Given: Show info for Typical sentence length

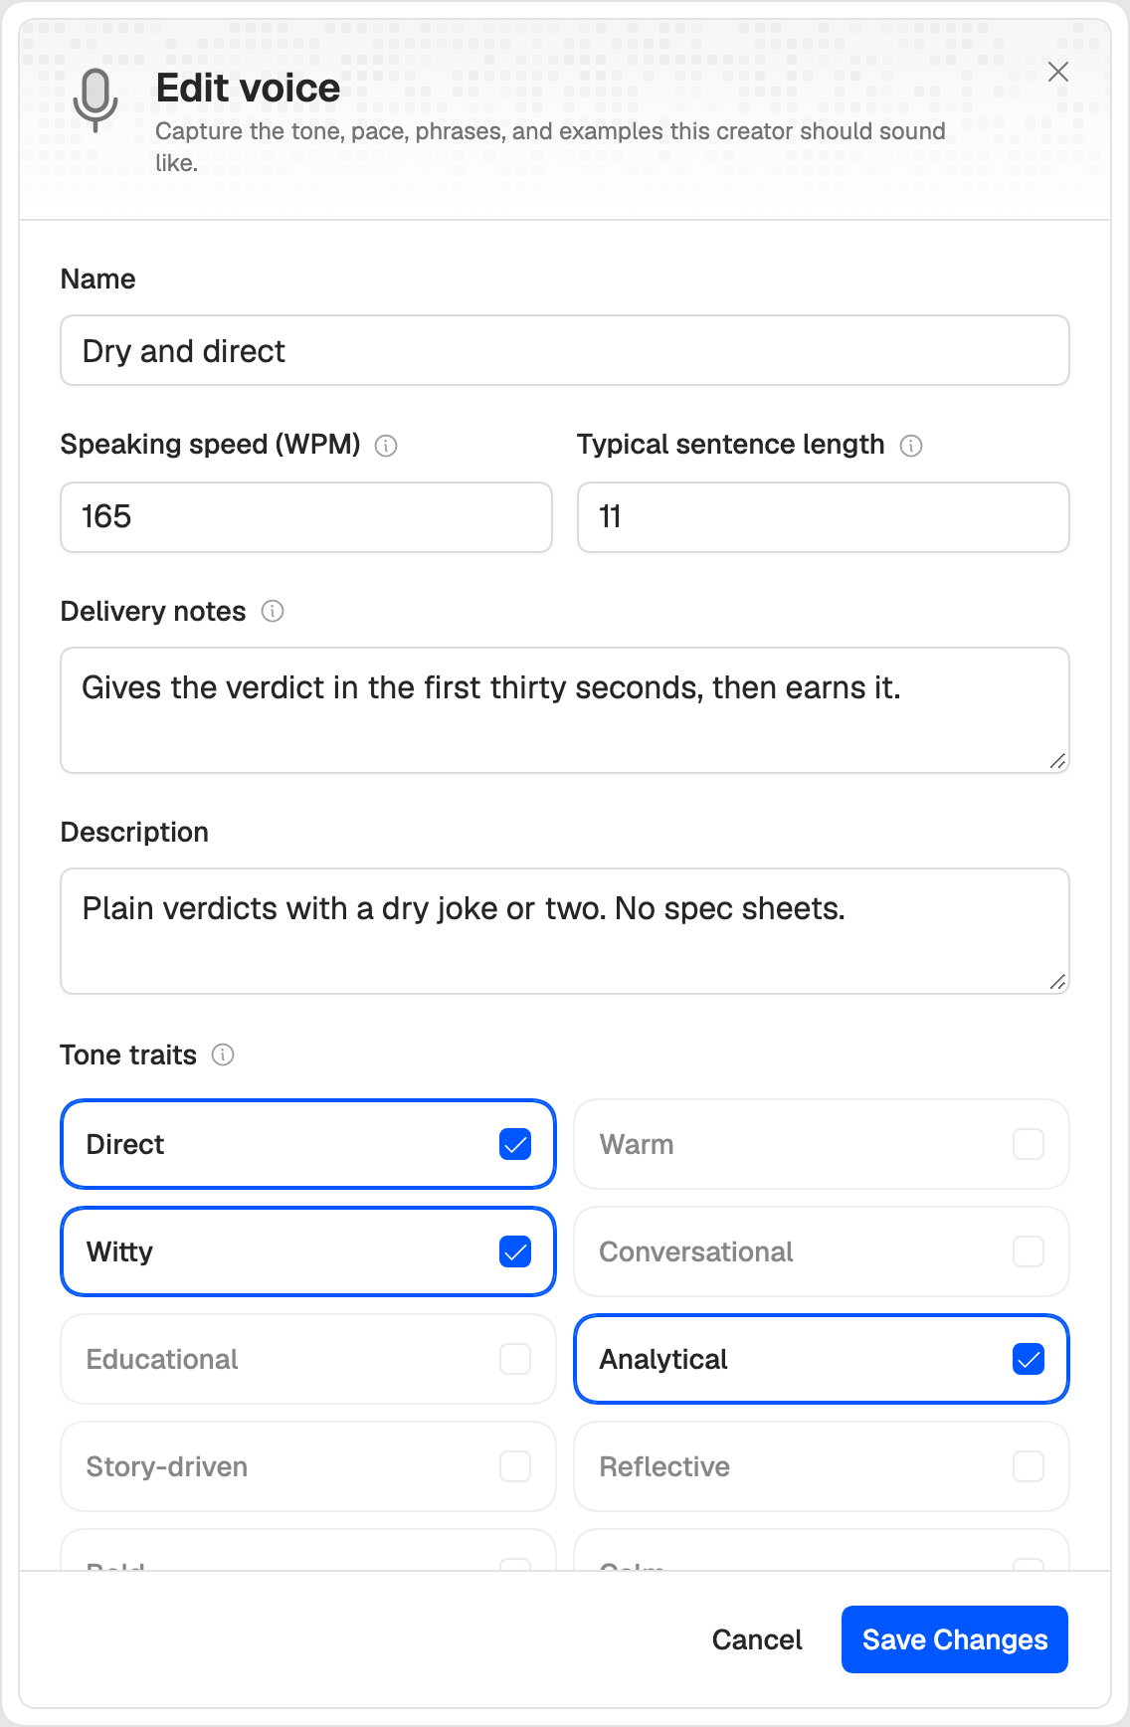Looking at the screenshot, I should click(911, 446).
